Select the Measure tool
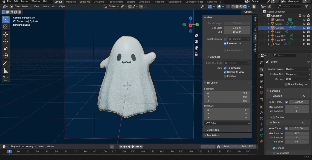Image resolution: width=312 pixels, height=160 pixels. [x=6, y=70]
